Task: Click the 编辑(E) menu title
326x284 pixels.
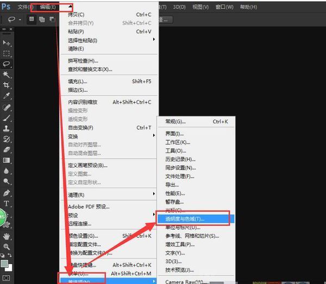Action: [48, 7]
